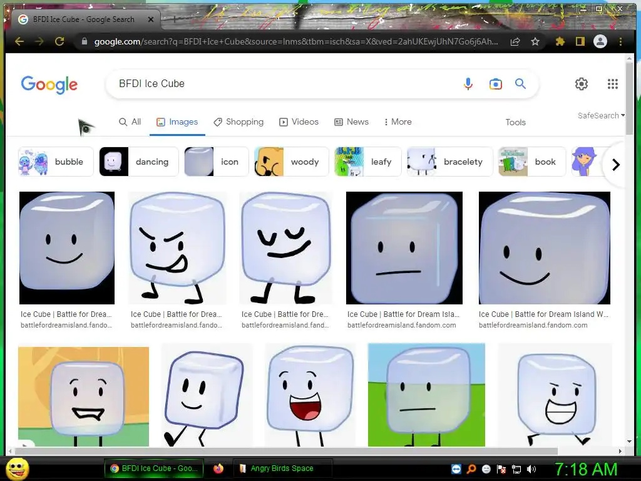641x481 pixels.
Task: Filter results by the bubble chip
Action: tap(56, 162)
